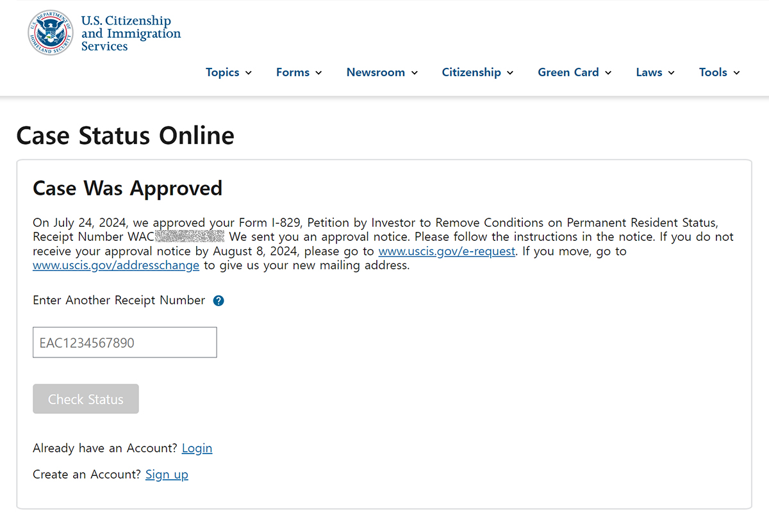Focus the receipt number input field
The image size is (769, 524).
(125, 343)
